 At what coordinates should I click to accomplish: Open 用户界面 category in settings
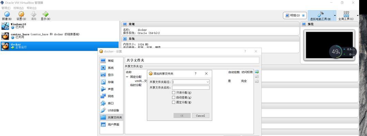(111, 124)
